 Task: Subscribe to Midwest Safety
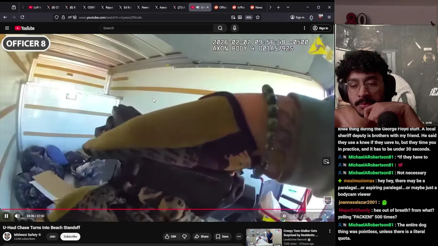[70, 236]
